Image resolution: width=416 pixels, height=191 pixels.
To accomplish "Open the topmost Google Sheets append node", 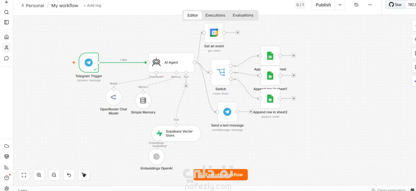I will point(270,56).
